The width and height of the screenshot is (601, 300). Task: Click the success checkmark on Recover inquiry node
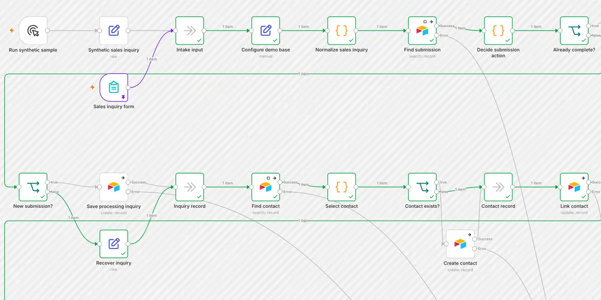pos(123,253)
